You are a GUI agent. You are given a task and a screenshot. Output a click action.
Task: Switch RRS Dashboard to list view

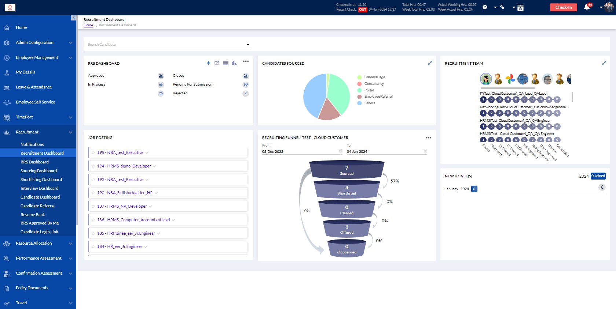point(225,63)
